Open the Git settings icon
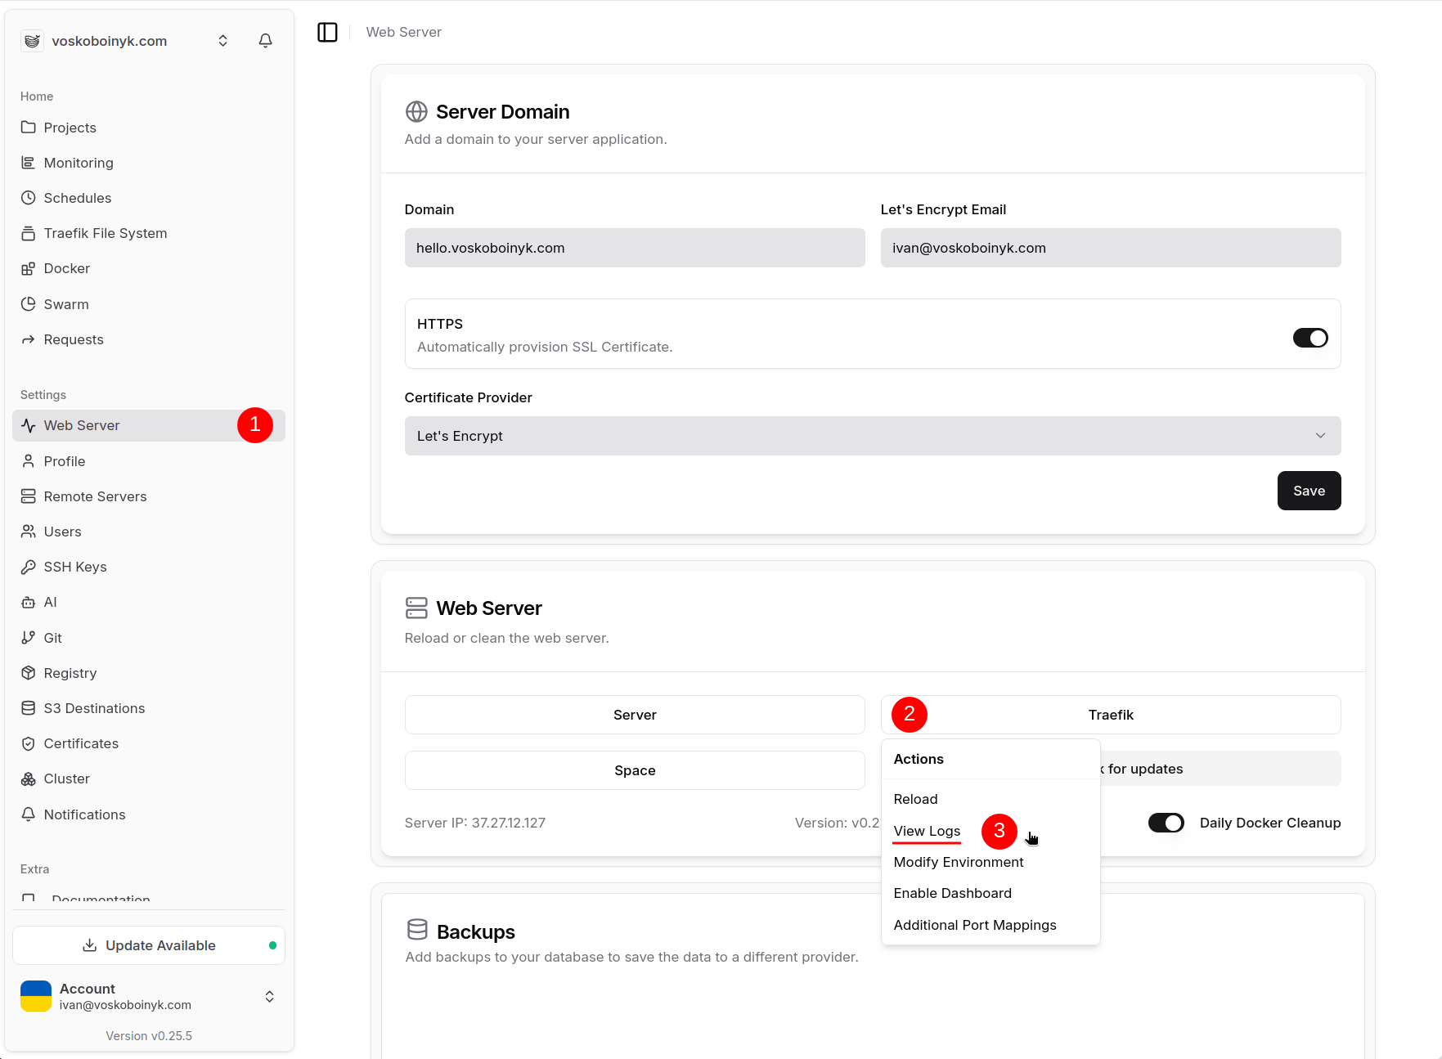Screen dimensions: 1442x1059 (28, 638)
